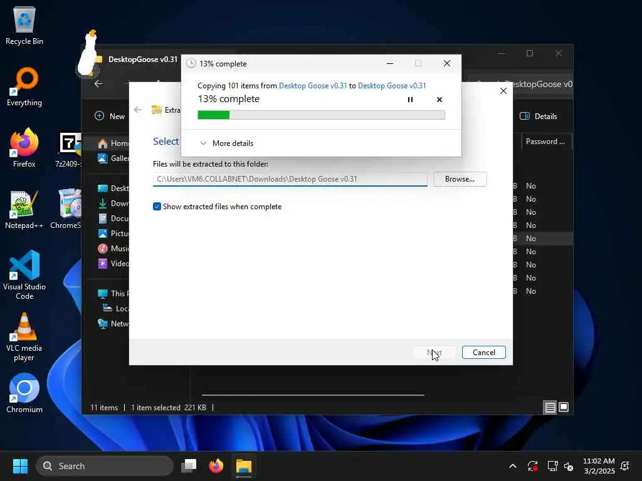Viewport: 642px width, 481px height.
Task: Click the Browse... button
Action: 460,179
